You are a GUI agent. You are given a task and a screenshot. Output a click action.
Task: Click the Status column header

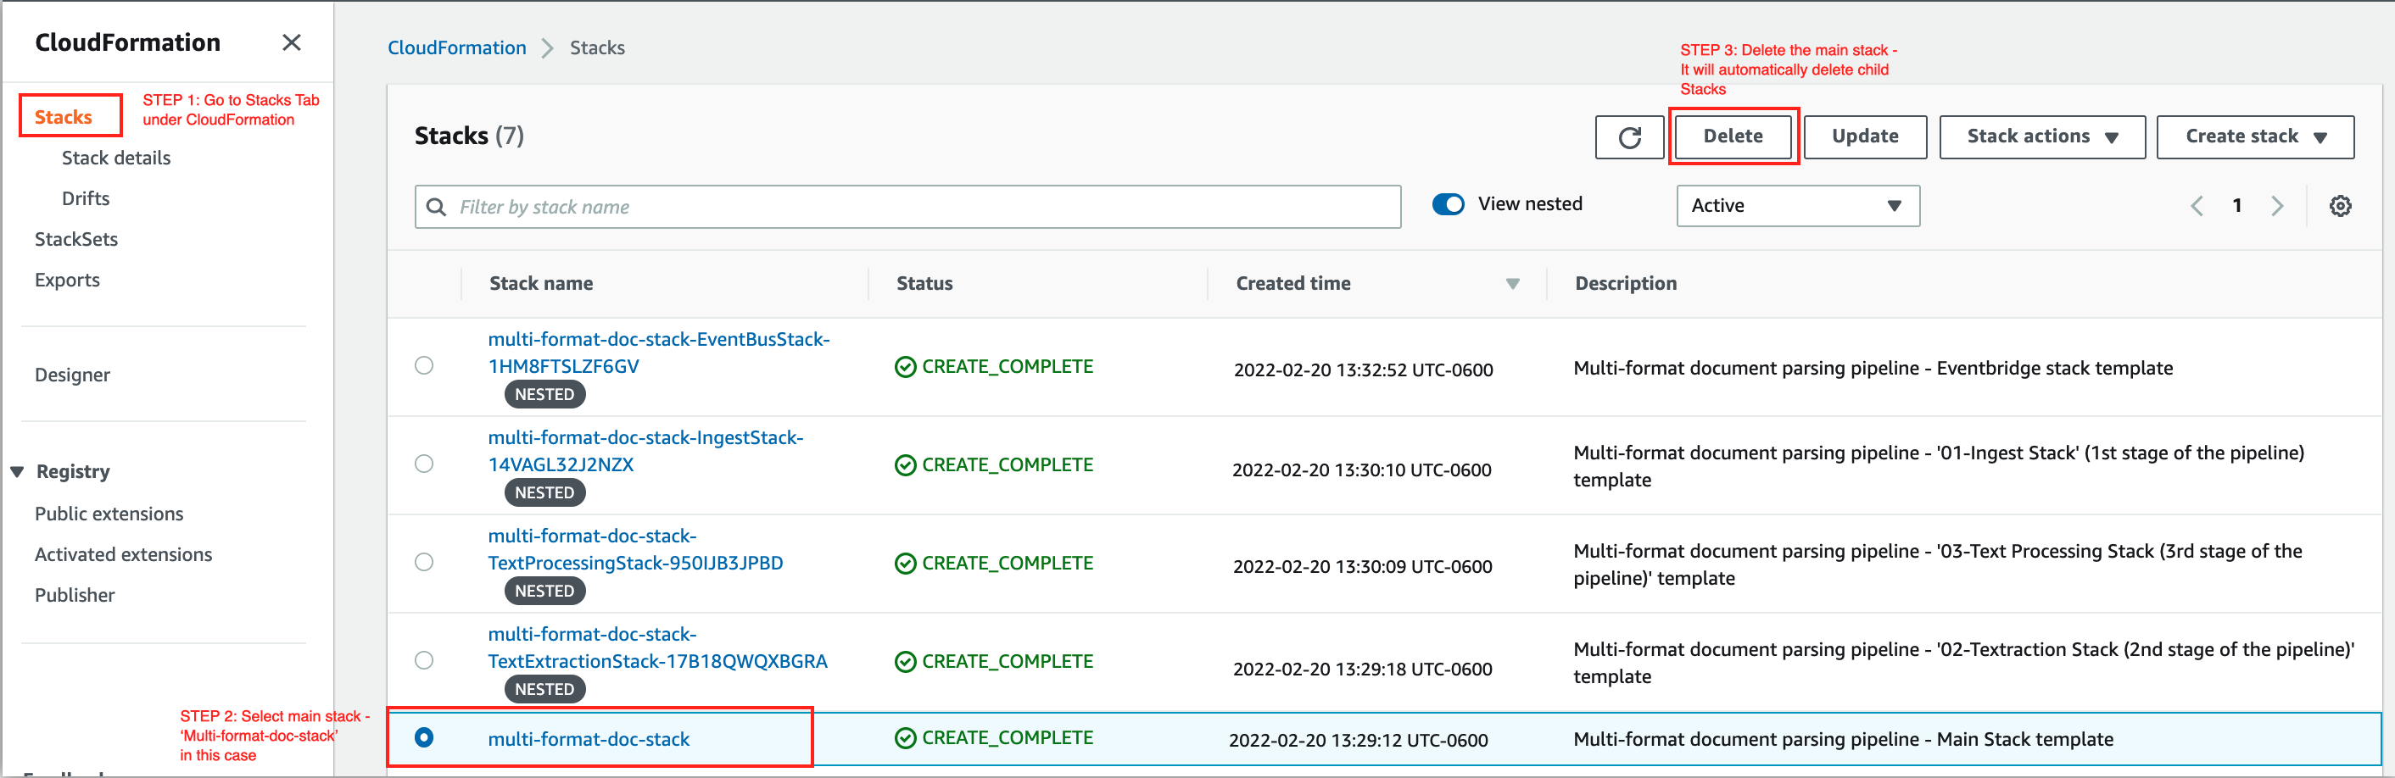924,285
